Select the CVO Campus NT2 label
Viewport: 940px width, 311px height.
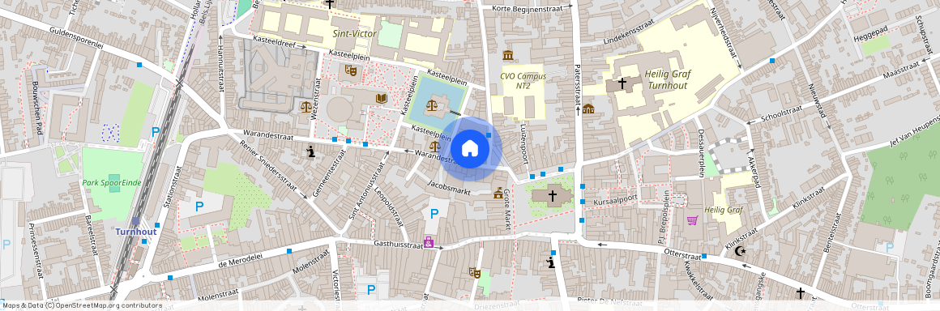pos(523,81)
